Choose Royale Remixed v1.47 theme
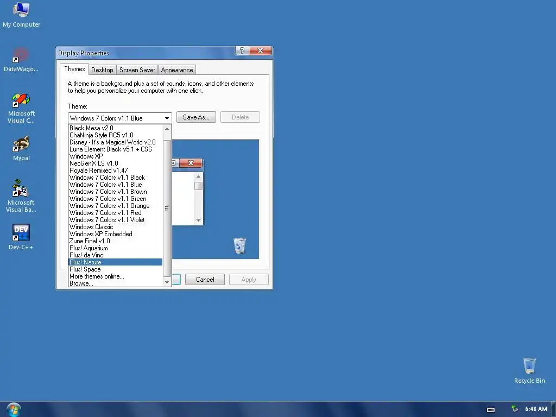 click(115, 170)
